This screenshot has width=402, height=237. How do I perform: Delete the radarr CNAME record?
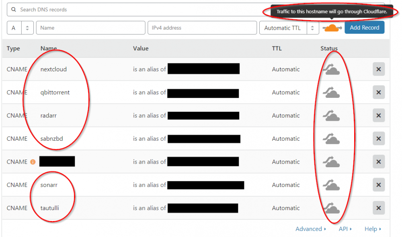(379, 115)
